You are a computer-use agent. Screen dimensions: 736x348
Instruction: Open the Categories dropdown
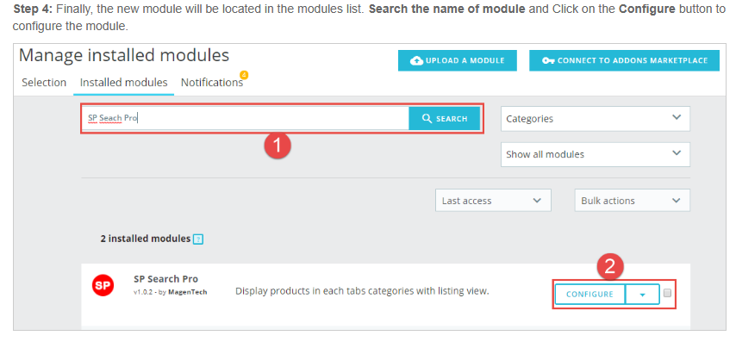595,118
